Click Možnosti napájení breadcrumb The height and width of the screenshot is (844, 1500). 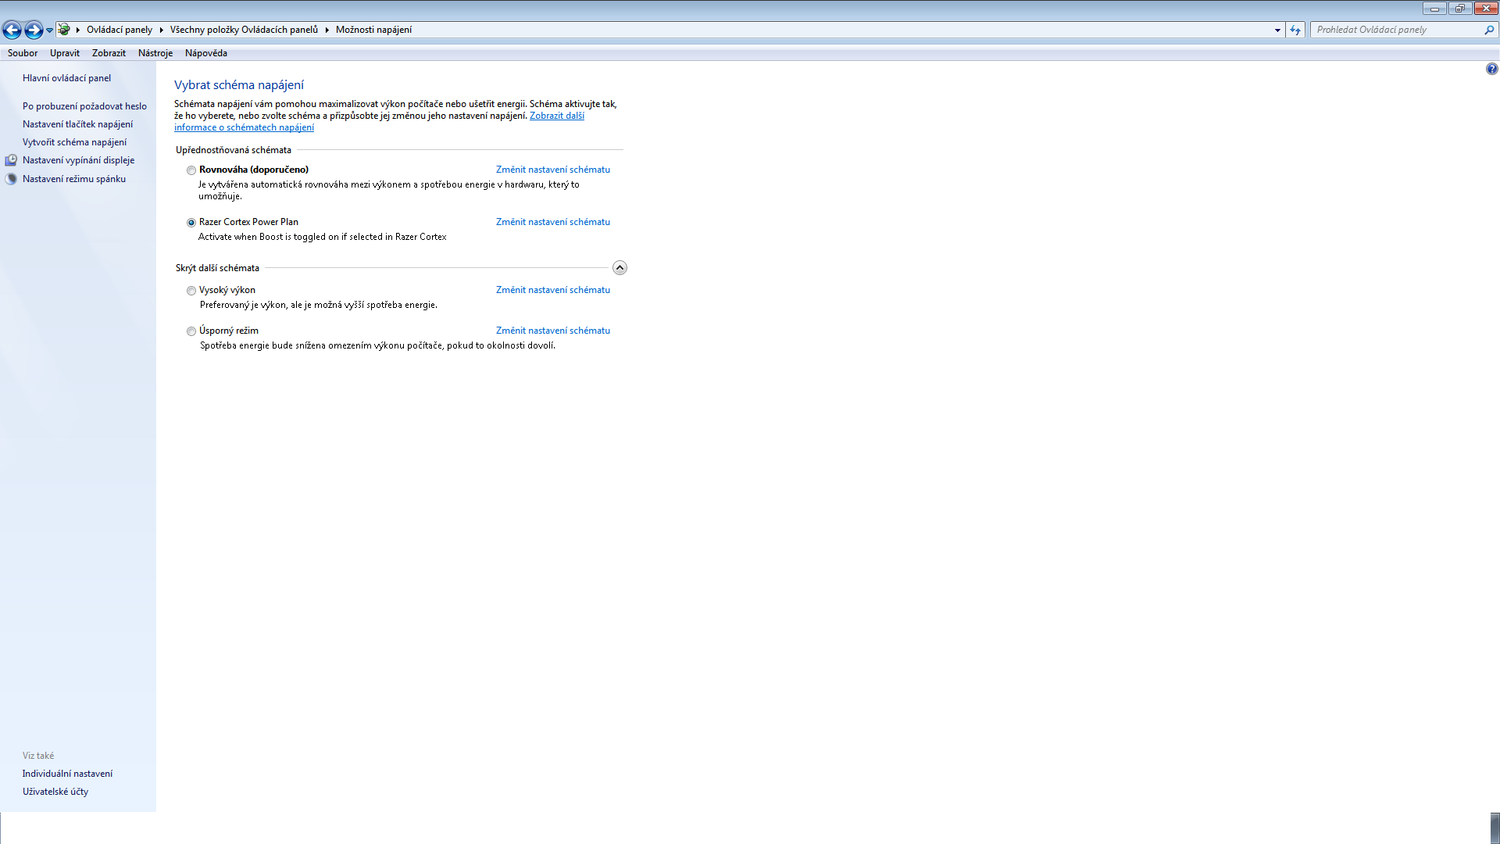pyautogui.click(x=373, y=30)
